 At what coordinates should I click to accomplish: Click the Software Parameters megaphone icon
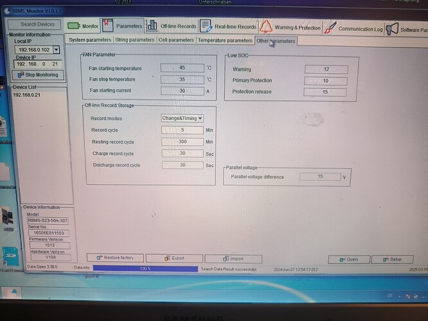click(x=392, y=29)
